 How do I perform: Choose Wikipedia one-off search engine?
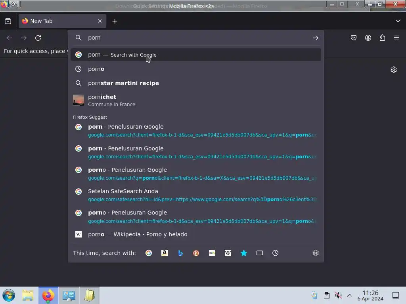coord(228,253)
